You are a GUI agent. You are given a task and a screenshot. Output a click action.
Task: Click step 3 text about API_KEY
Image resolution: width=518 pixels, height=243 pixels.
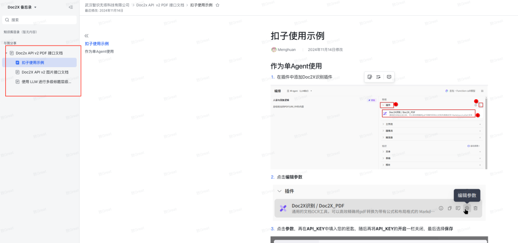(x=365, y=229)
